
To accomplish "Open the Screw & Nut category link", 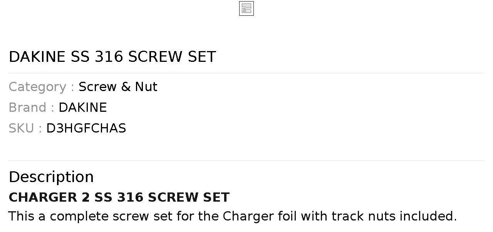I will tap(118, 87).
